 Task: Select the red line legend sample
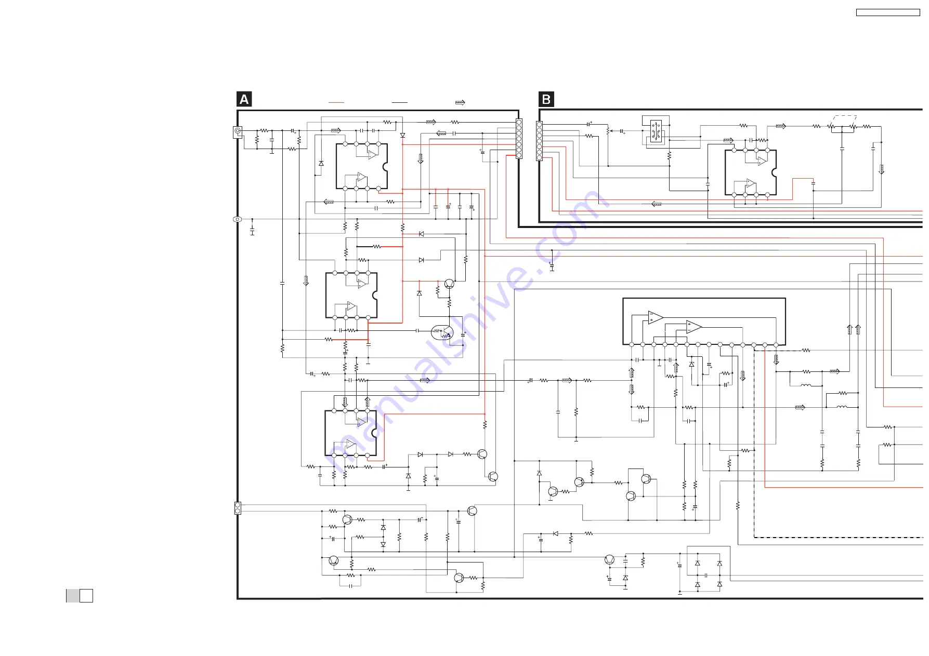pyautogui.click(x=336, y=103)
